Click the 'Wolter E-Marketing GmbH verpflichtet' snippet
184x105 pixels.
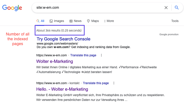click(x=101, y=97)
